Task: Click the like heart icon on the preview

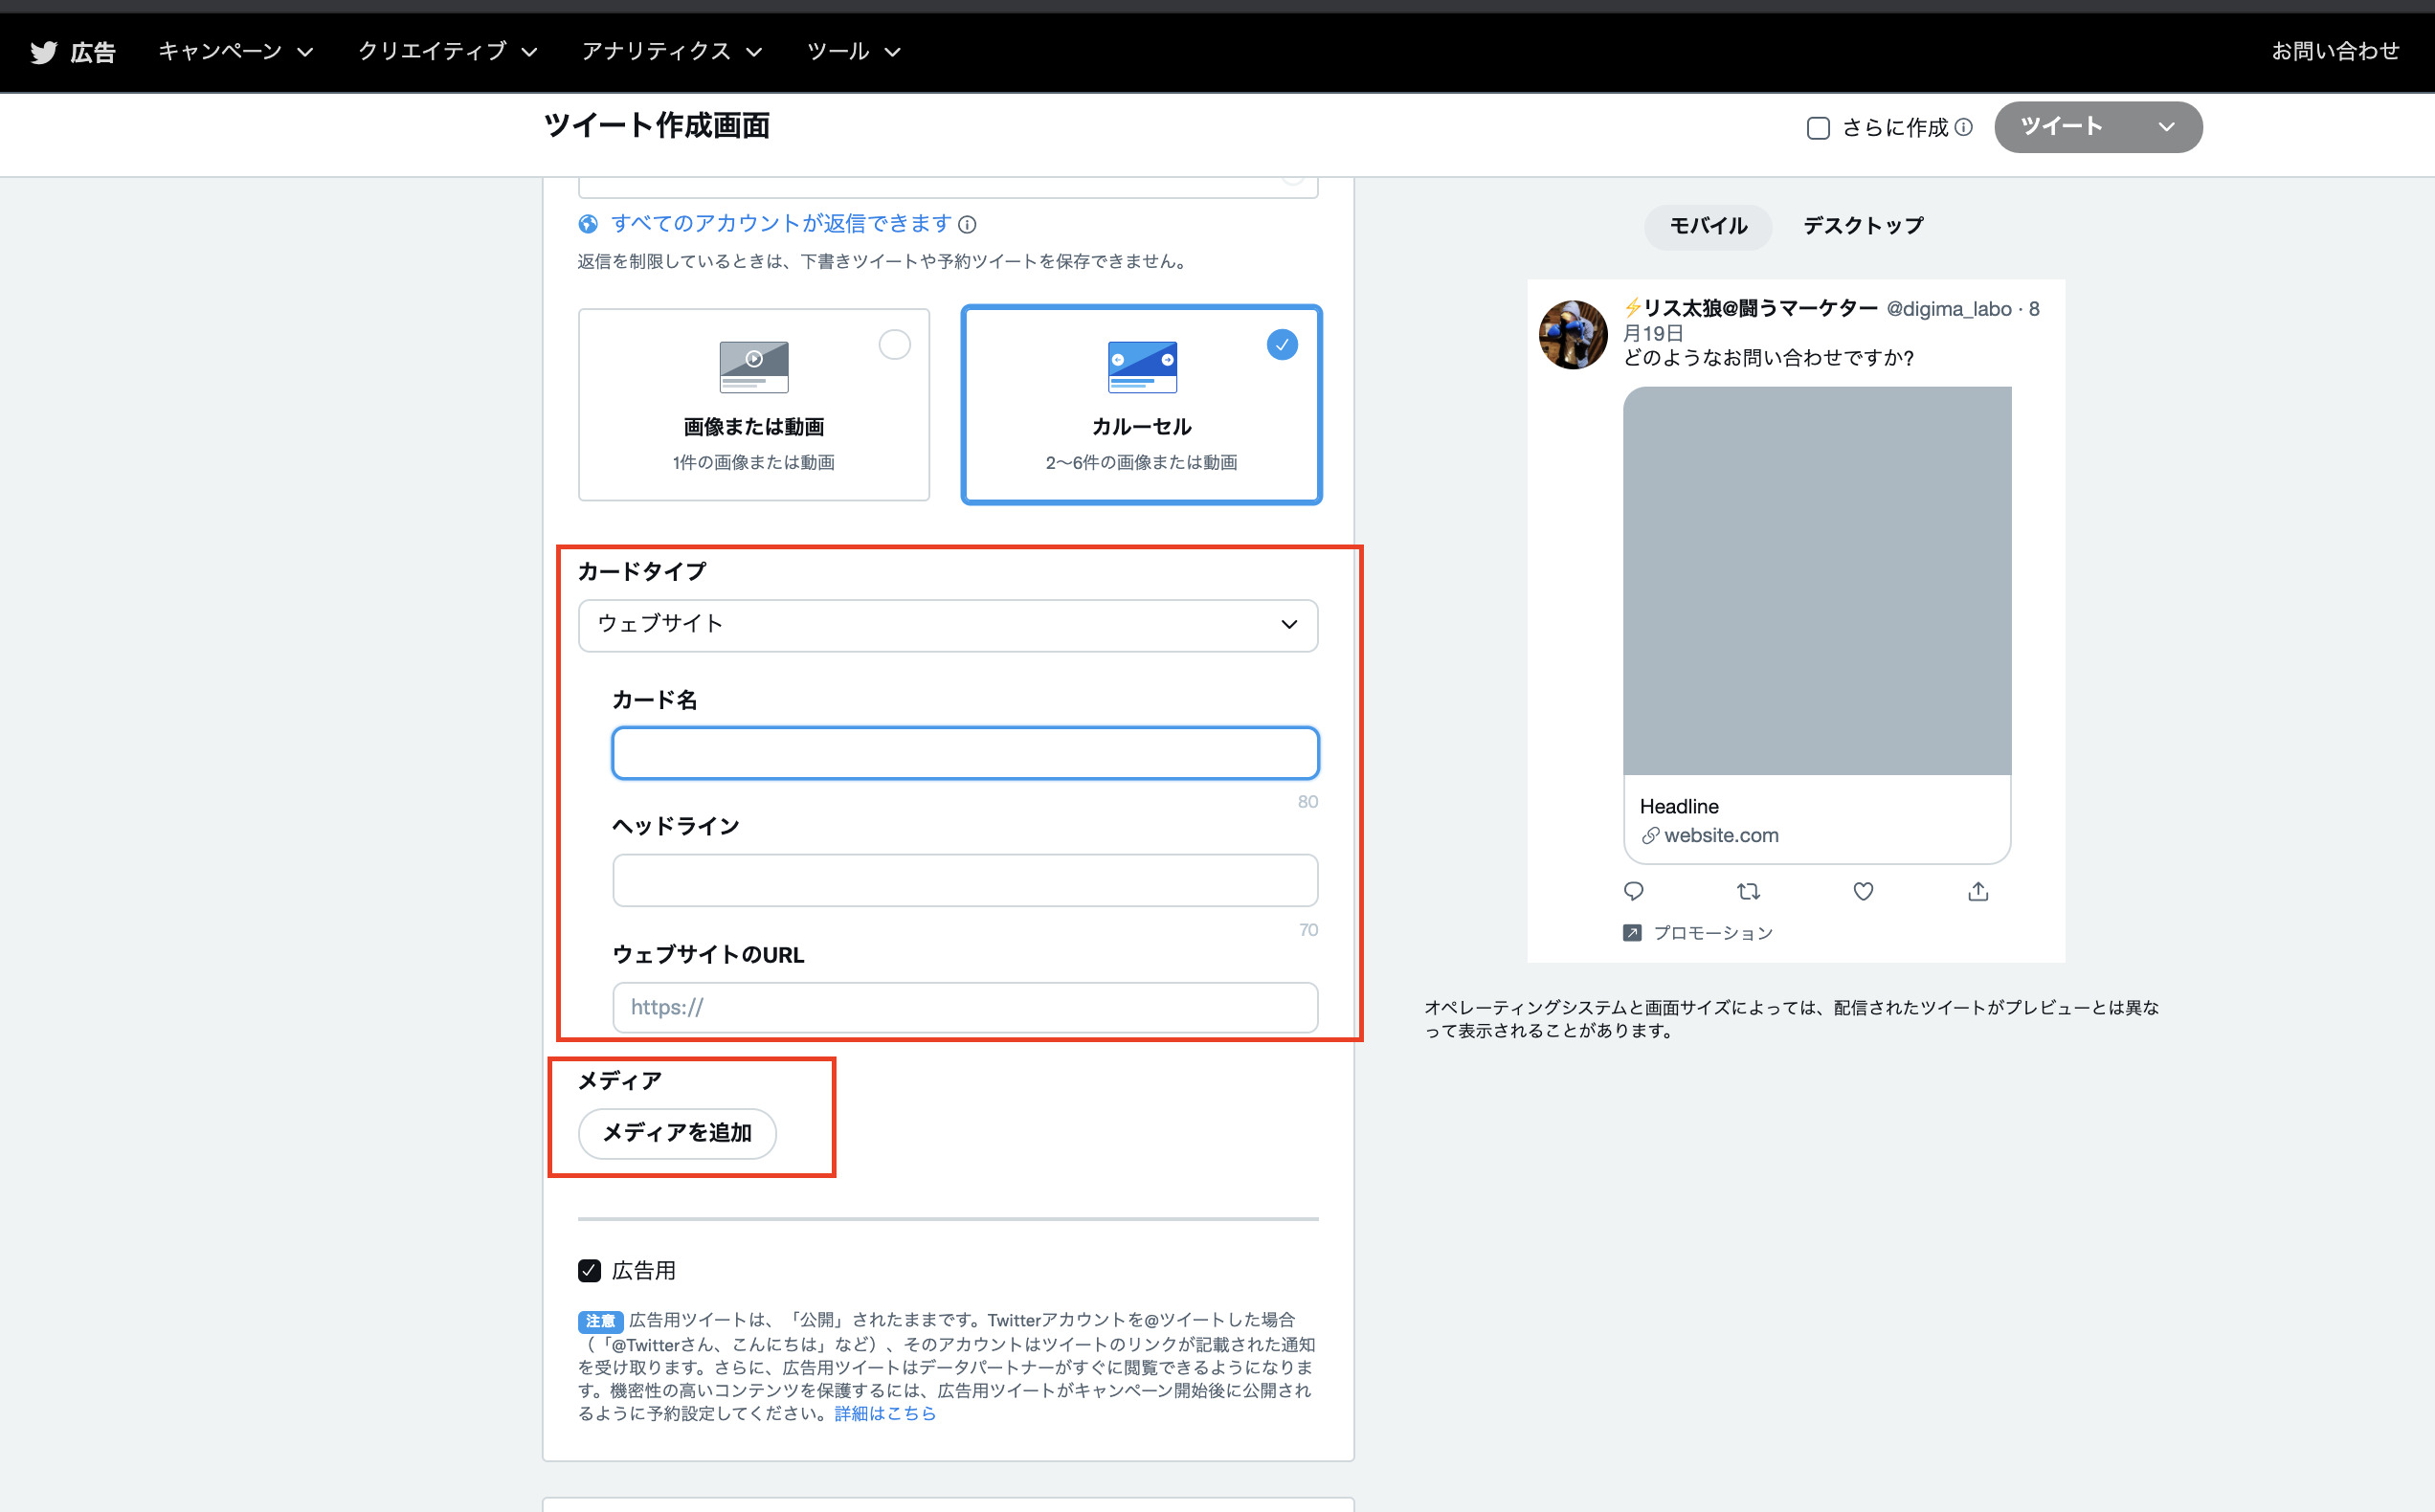Action: 1863,891
